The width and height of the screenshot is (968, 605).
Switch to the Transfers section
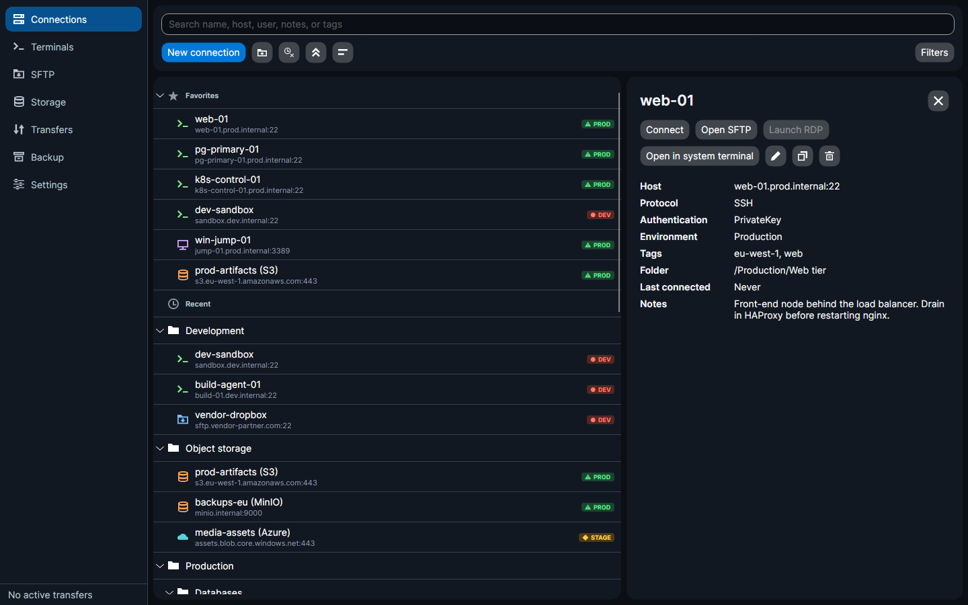(73, 130)
